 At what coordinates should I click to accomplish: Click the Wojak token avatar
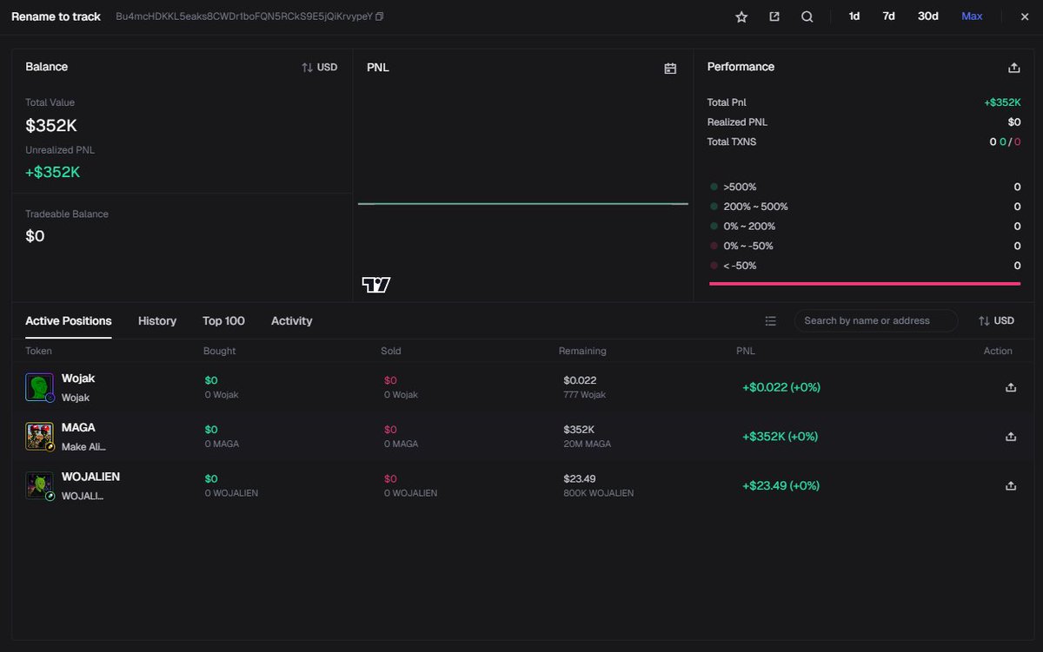pyautogui.click(x=39, y=387)
